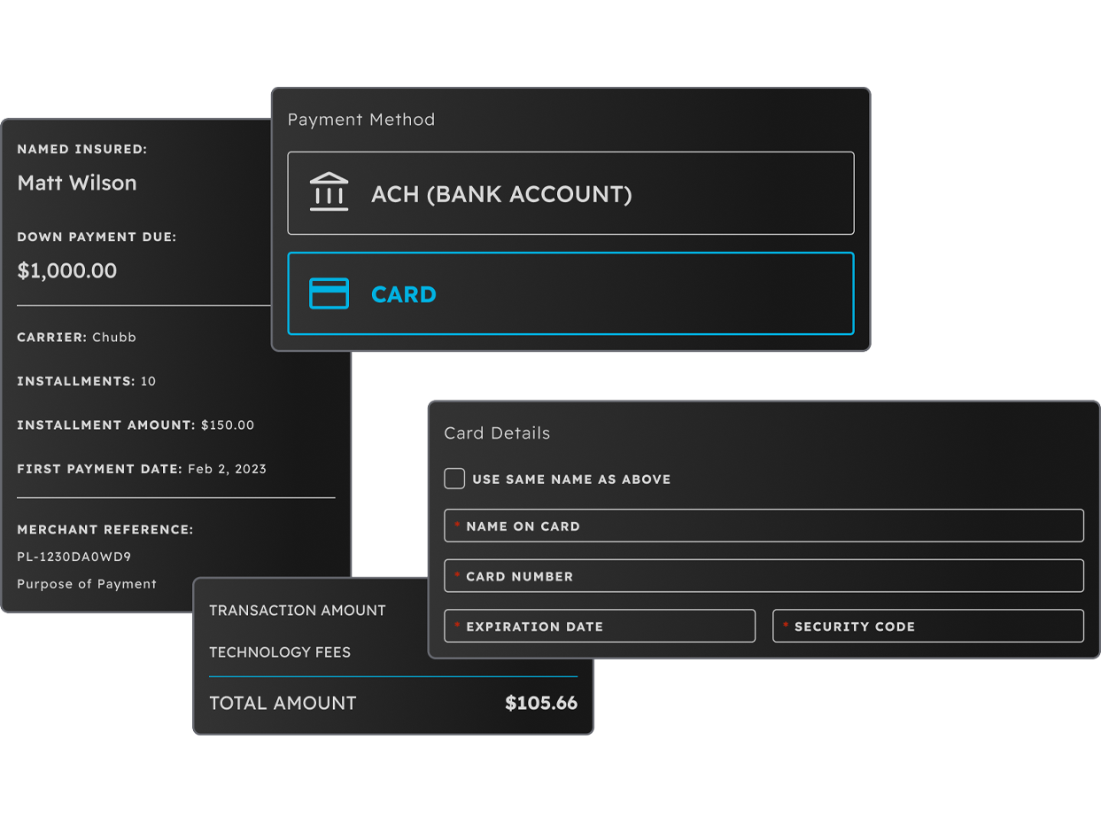Image resolution: width=1101 pixels, height=826 pixels.
Task: Choose ACH (Bank Account) payment option
Action: pos(570,193)
